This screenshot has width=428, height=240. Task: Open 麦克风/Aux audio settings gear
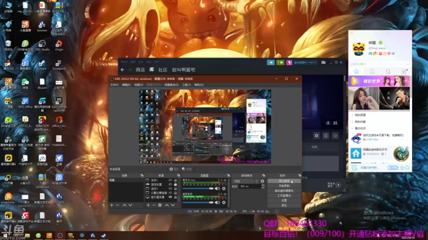point(224,188)
